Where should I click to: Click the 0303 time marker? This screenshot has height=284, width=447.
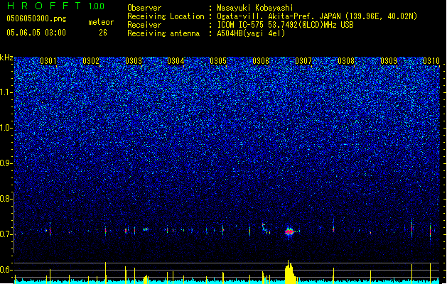click(x=134, y=61)
